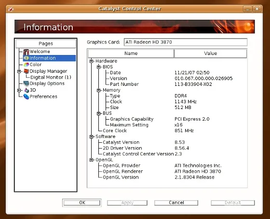
Task: Open the Welcome page
Action: 40,52
